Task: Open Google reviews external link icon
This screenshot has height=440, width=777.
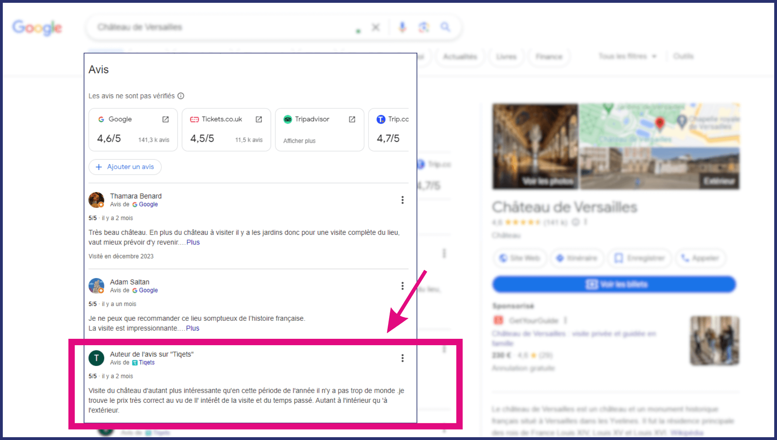Action: coord(165,119)
